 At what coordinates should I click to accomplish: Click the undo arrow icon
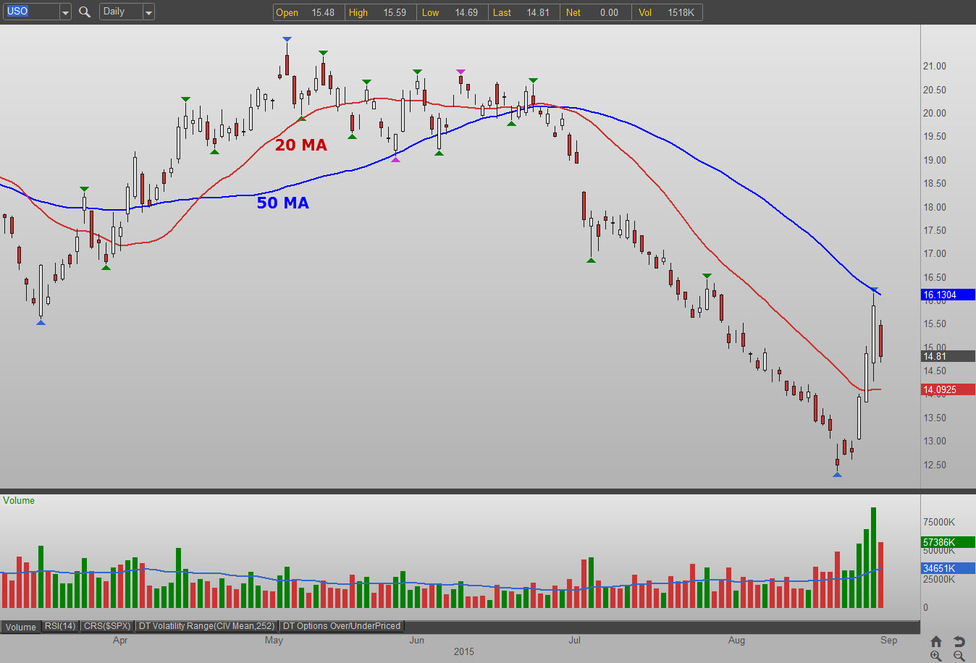[959, 641]
